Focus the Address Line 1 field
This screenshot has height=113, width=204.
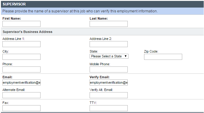click(21, 44)
